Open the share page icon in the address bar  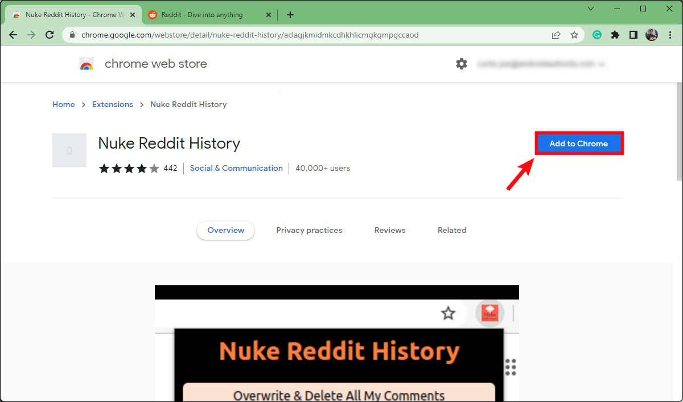point(556,35)
